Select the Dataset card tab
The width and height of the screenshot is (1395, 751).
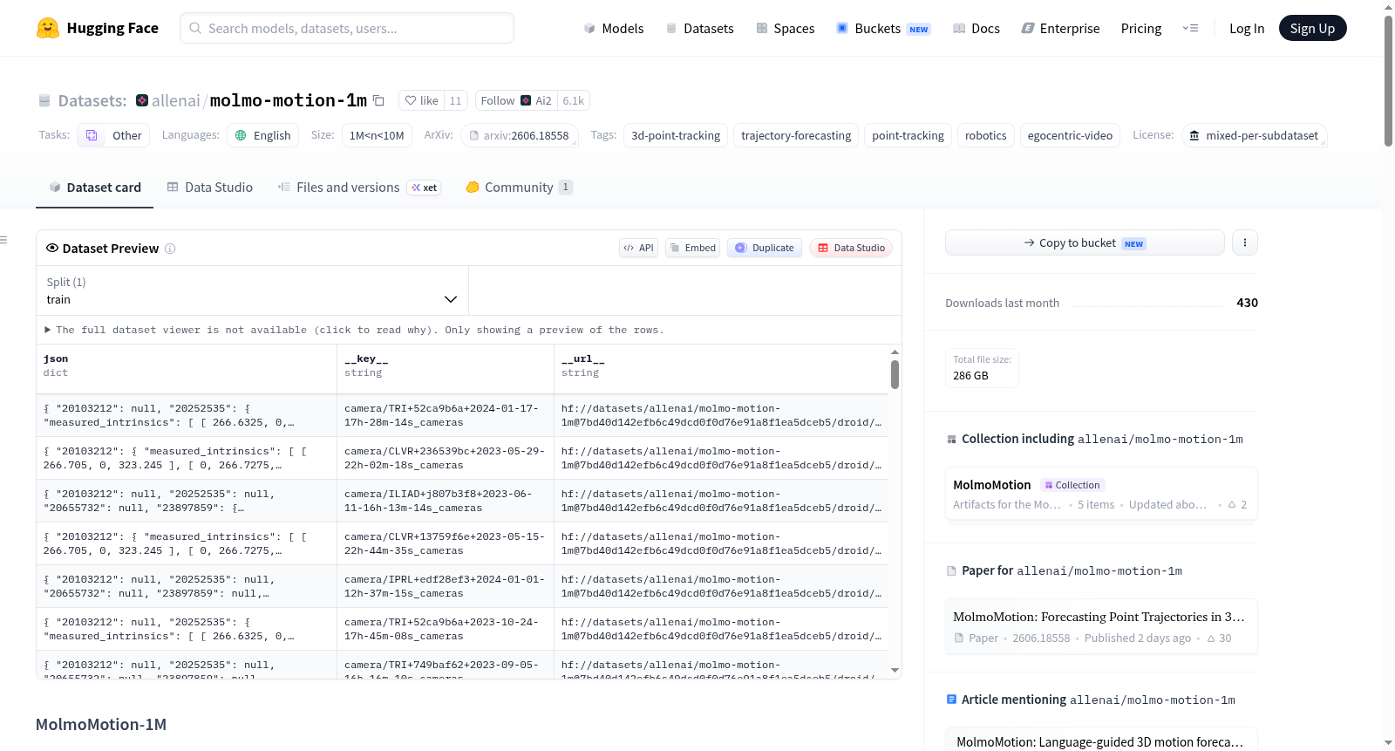tap(95, 187)
